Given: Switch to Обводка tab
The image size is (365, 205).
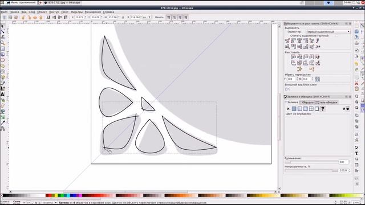Looking at the screenshot, I should [x=307, y=102].
